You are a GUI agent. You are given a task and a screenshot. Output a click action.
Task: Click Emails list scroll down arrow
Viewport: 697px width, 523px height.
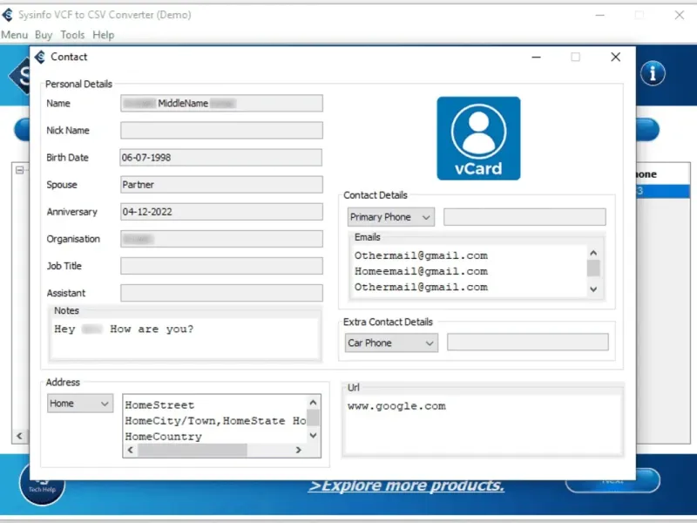coord(593,289)
